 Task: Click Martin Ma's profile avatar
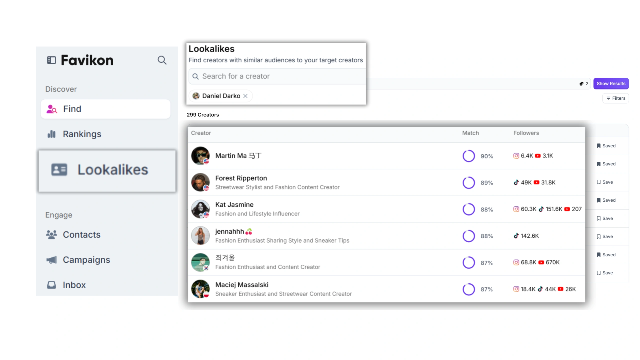[200, 156]
